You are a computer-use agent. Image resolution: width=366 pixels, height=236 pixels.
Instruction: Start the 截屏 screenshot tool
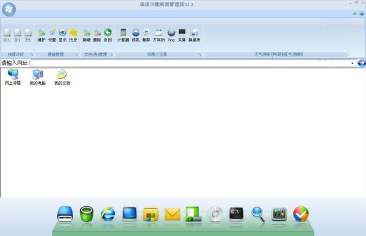[x=146, y=35]
